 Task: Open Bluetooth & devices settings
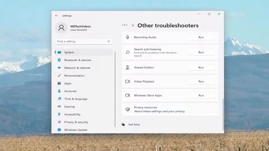point(84,60)
